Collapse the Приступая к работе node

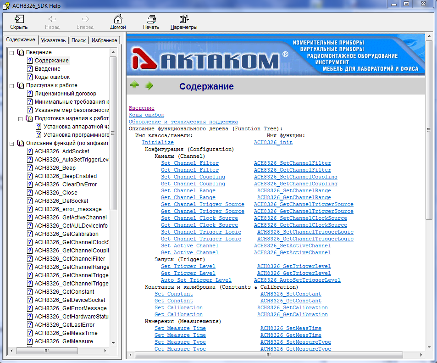tap(12, 86)
